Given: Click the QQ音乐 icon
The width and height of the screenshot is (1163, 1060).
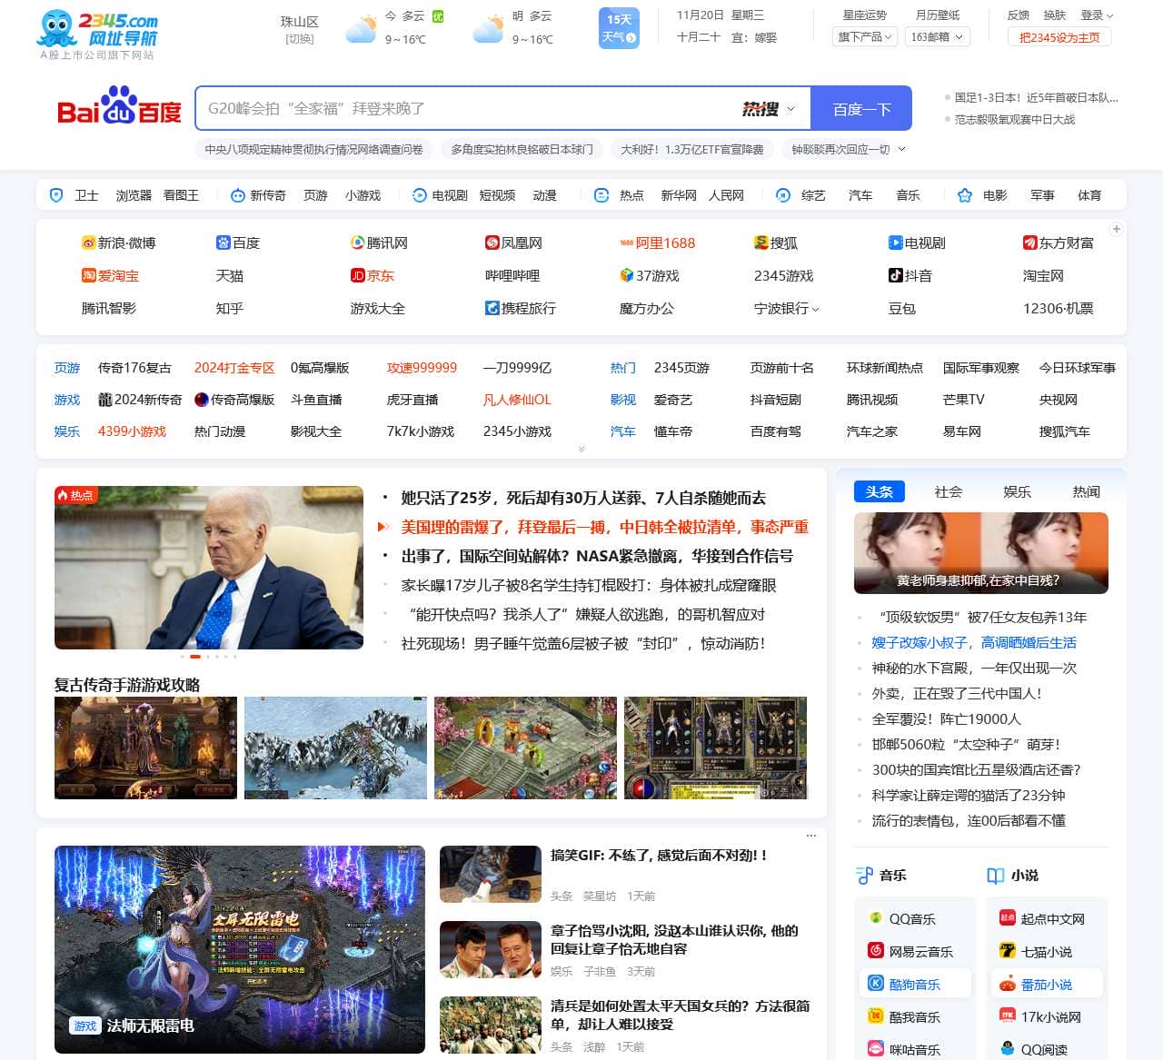Looking at the screenshot, I should [876, 918].
